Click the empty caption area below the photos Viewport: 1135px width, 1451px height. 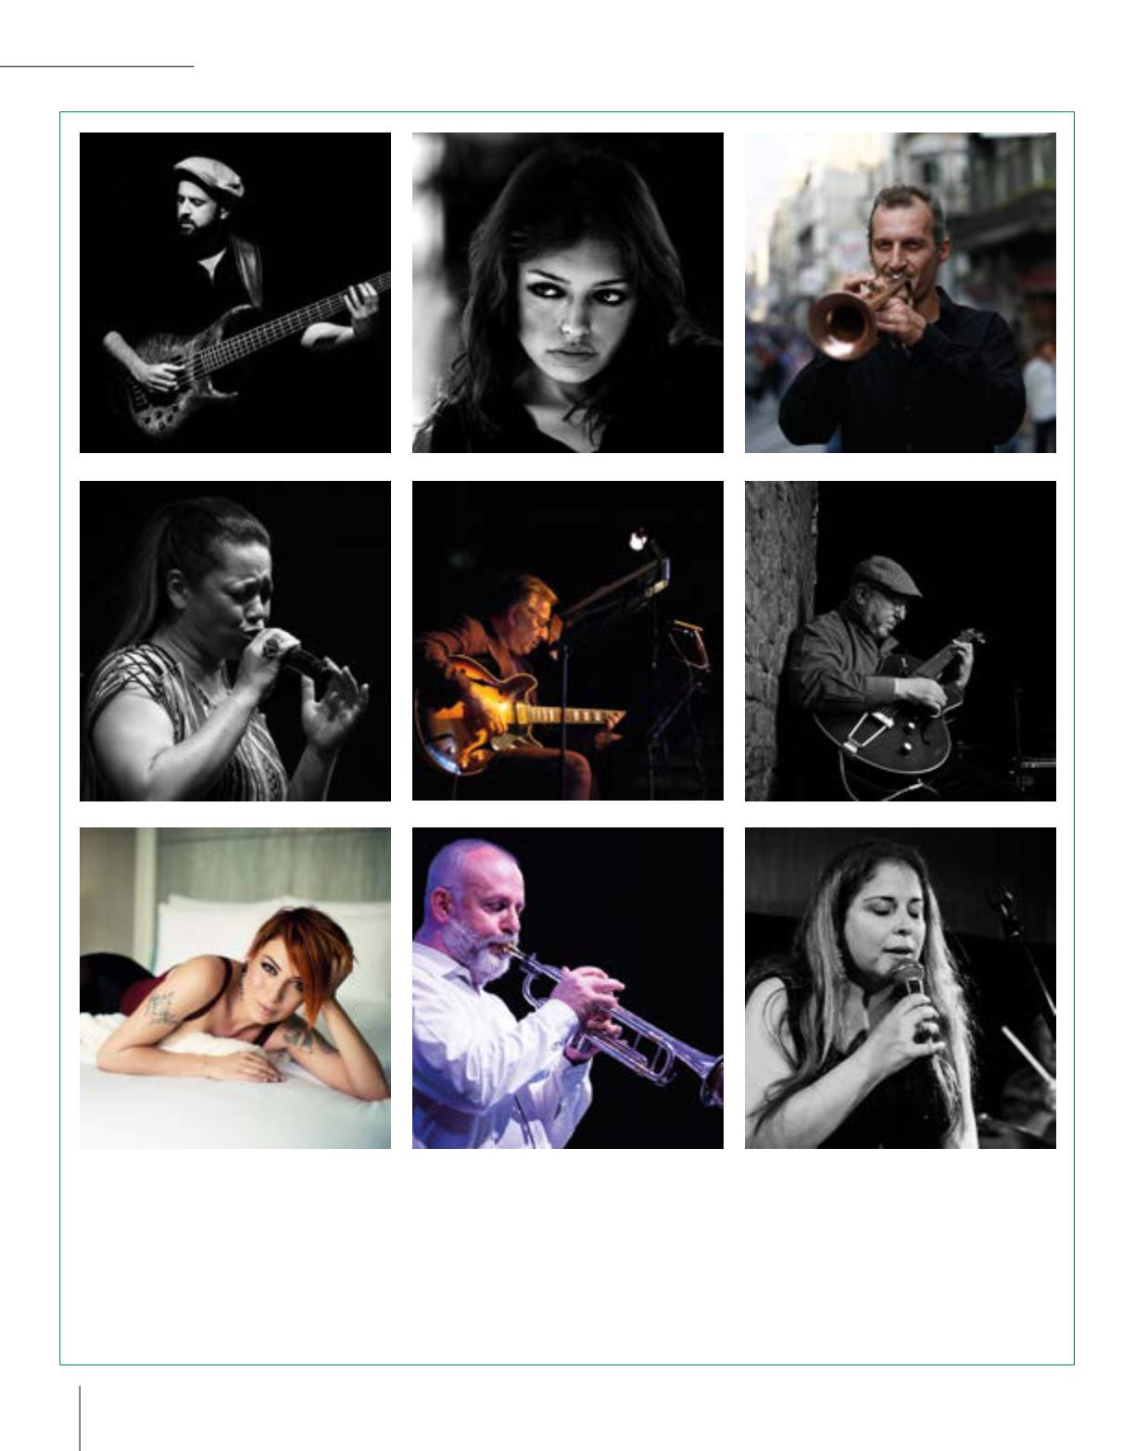[x=567, y=1255]
